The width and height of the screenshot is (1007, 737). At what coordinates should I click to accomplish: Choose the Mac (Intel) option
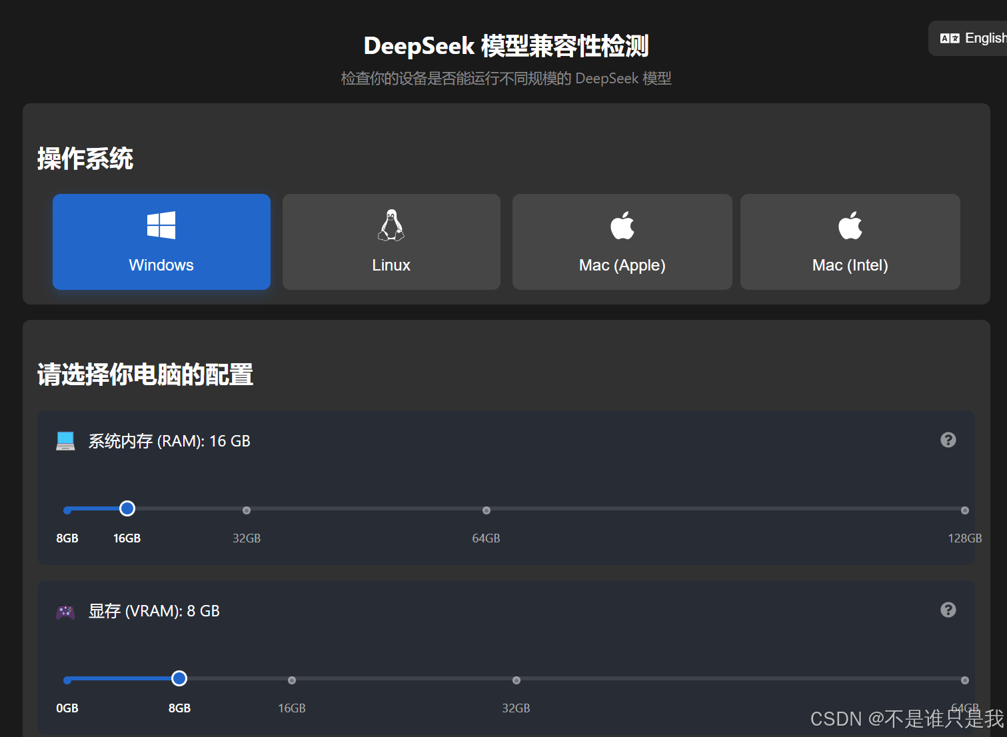[850, 242]
